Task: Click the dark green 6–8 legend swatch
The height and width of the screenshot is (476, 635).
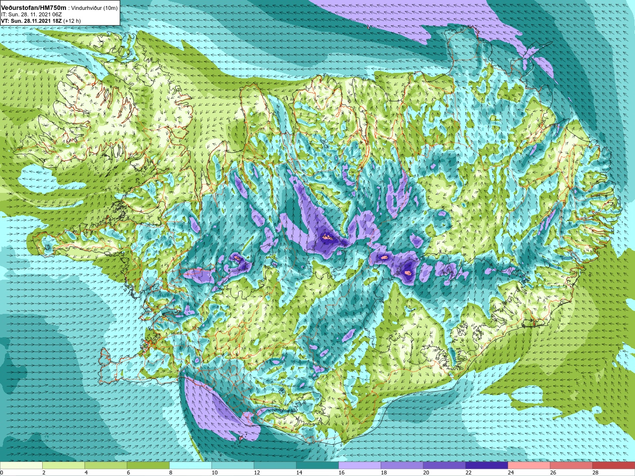Action: click(x=148, y=466)
